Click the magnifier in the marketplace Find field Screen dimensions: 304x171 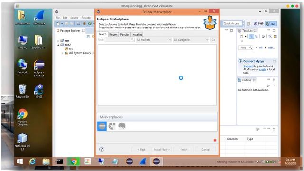132,40
